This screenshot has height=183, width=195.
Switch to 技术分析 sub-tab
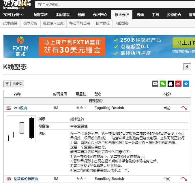31,23
